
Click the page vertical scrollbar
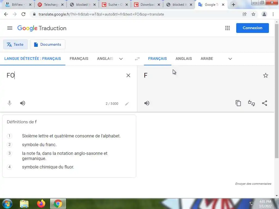pos(277,91)
